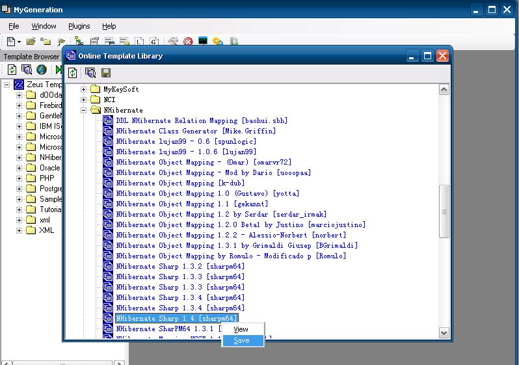The image size is (519, 365).
Task: Click the view template icon in library toolbar
Action: [x=90, y=72]
